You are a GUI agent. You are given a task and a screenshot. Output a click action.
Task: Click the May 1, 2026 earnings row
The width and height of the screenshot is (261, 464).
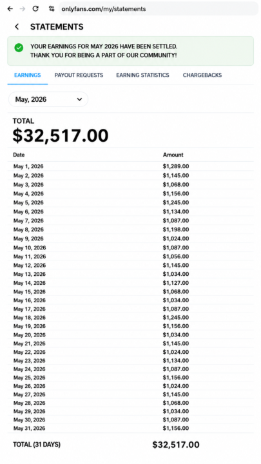[x=130, y=166]
